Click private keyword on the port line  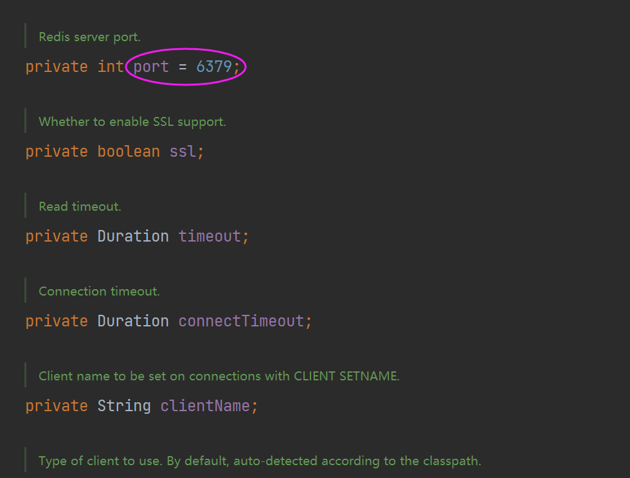(x=57, y=67)
